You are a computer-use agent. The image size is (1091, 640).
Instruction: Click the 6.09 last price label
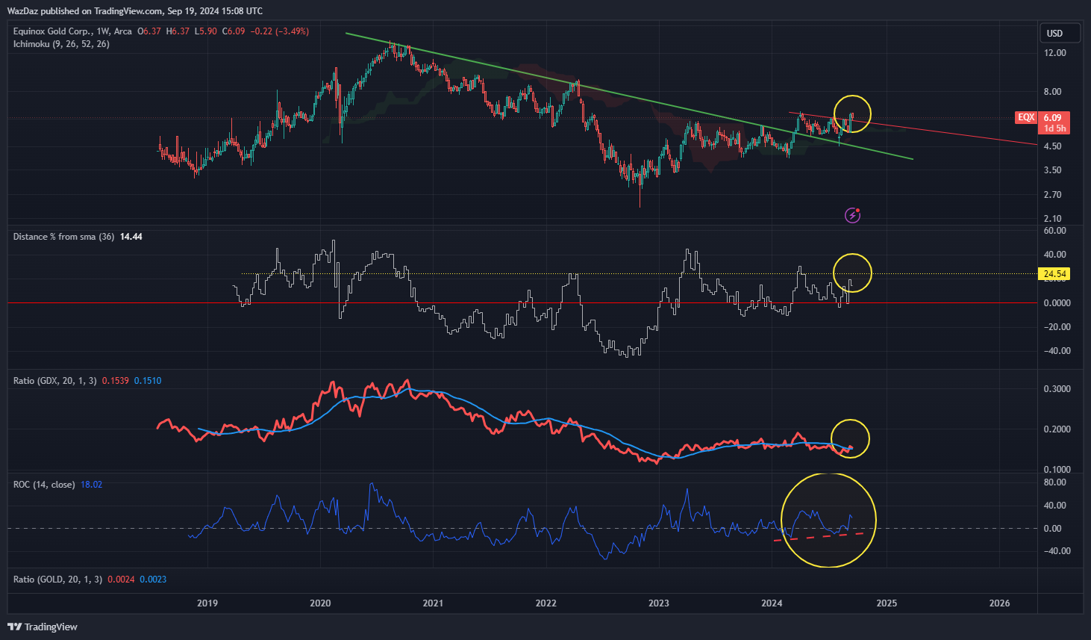click(x=1053, y=117)
